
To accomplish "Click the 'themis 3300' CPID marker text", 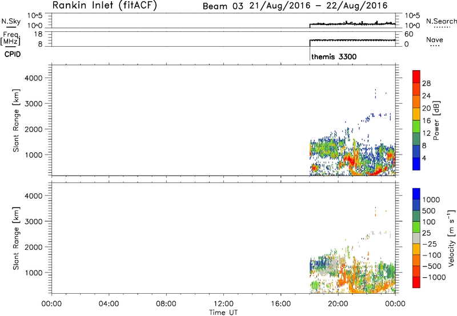I will click(334, 56).
